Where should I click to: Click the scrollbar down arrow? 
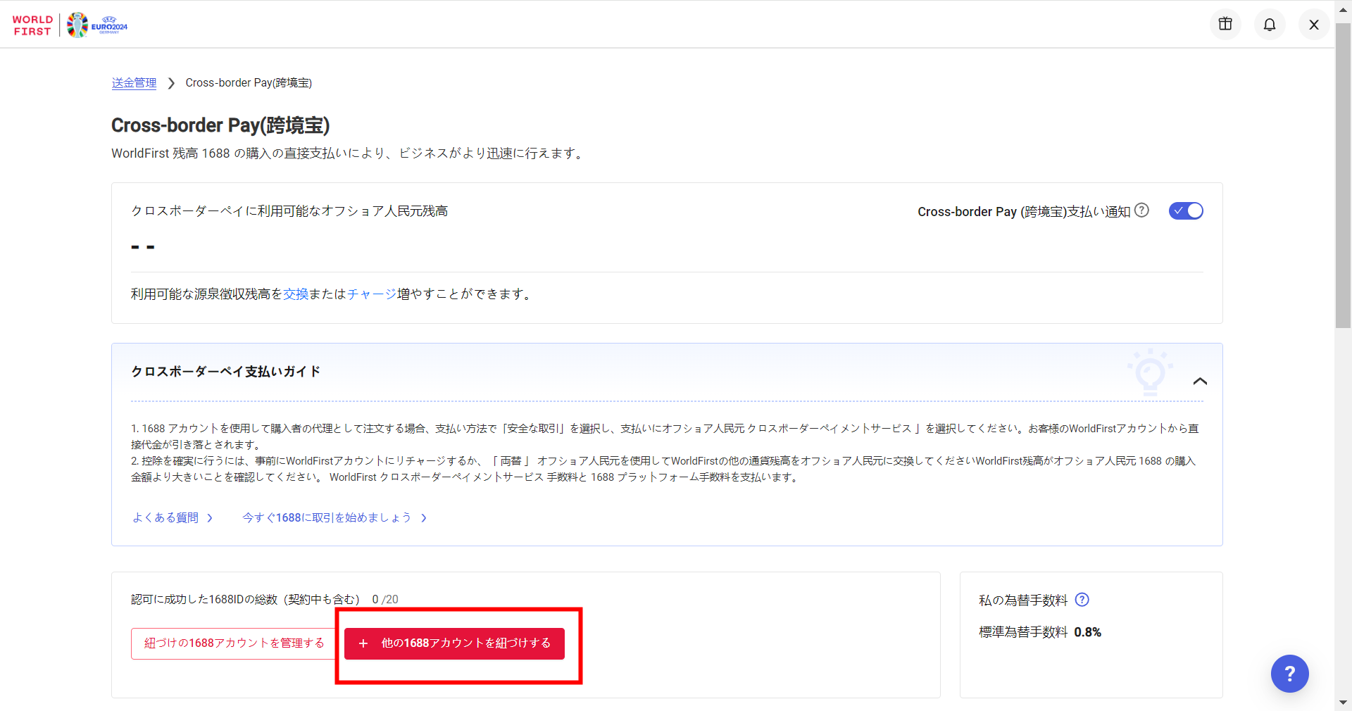1343,703
